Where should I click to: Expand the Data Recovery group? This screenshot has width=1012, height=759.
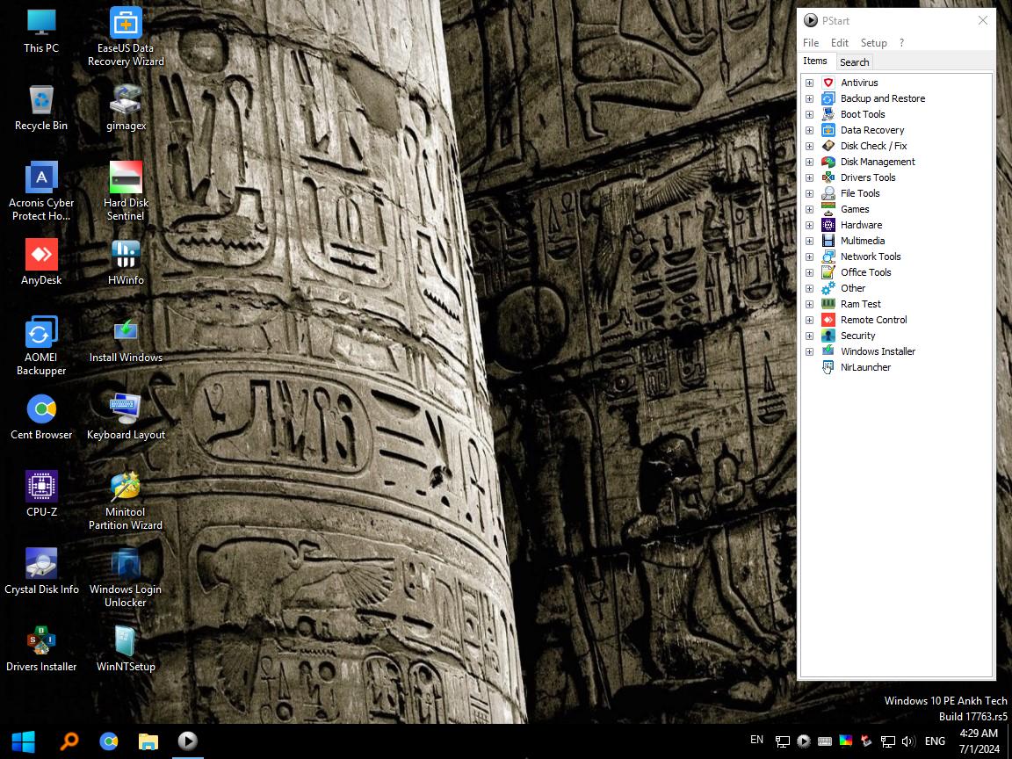pos(809,130)
